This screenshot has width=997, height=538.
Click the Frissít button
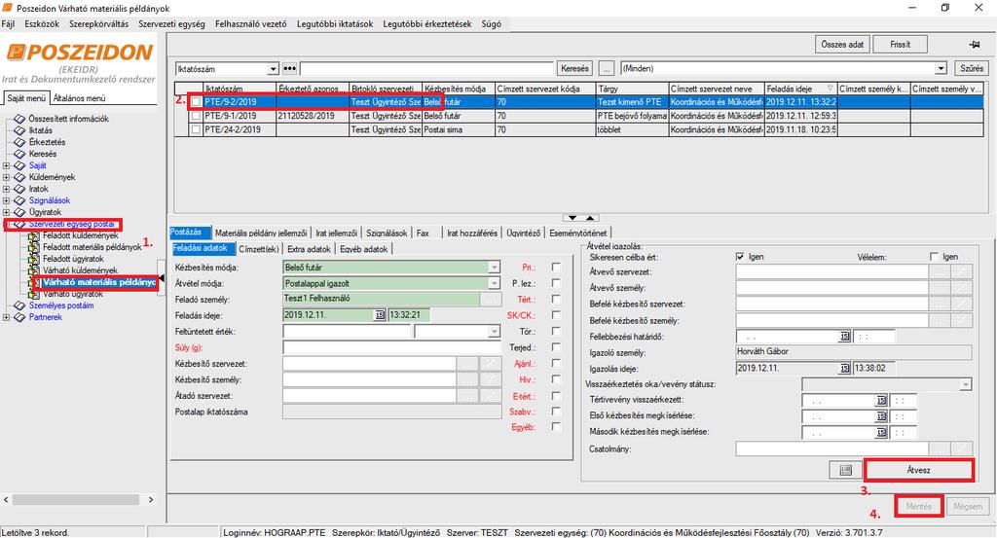(900, 45)
